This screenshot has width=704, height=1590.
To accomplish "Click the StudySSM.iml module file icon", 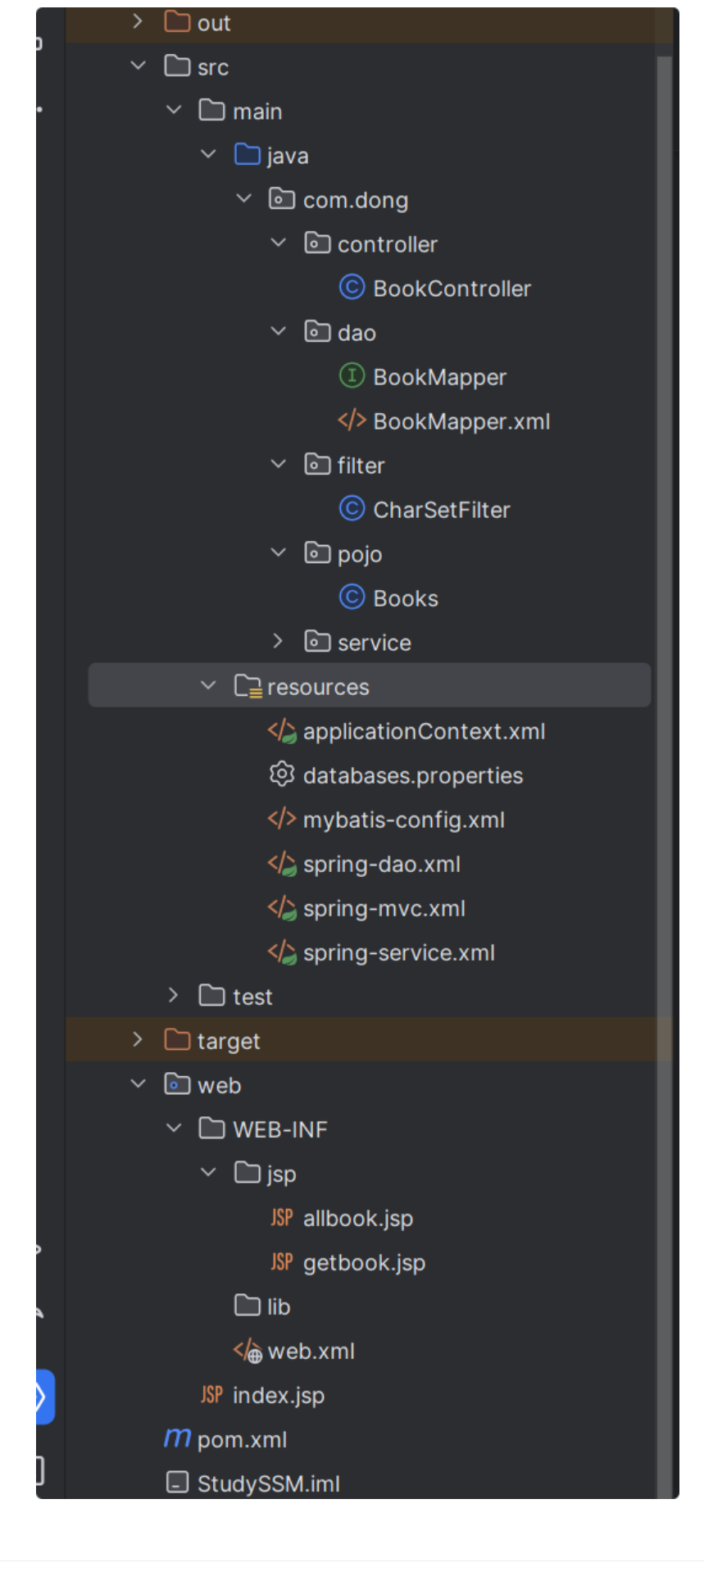I will coord(177,1483).
